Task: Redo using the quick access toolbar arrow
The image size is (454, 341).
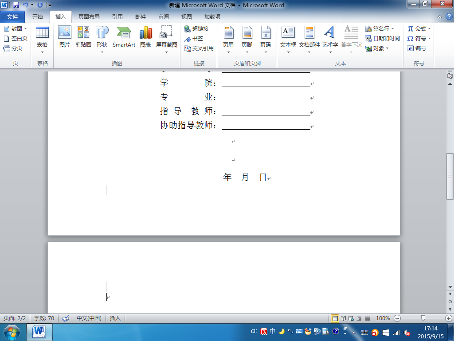Action: 40,5
